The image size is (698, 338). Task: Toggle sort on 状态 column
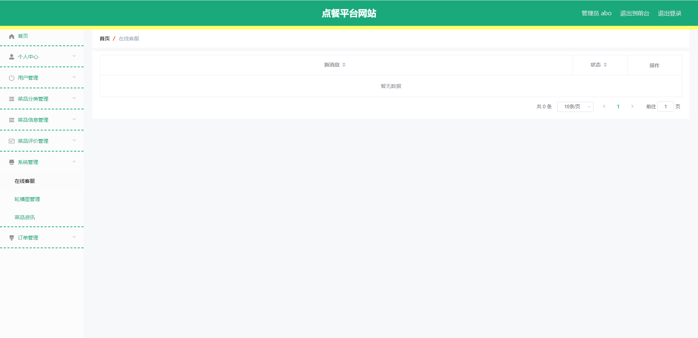(605, 65)
